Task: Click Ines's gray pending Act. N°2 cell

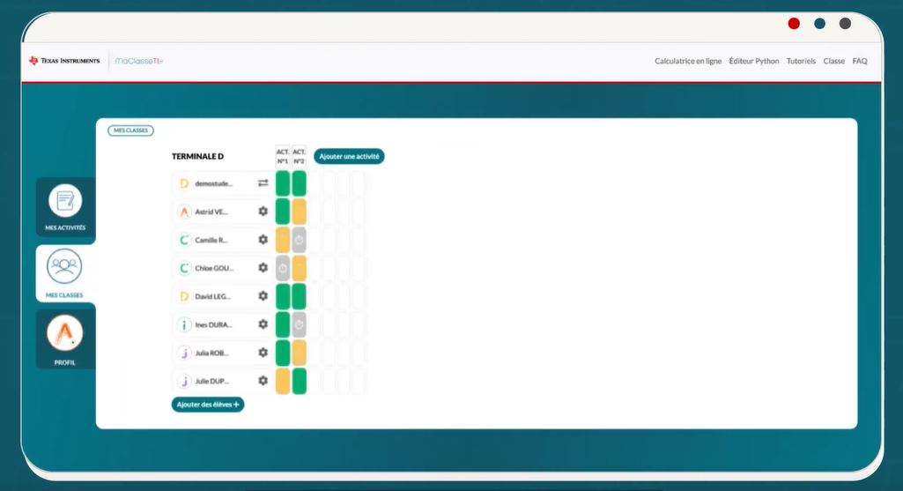Action: (x=299, y=324)
